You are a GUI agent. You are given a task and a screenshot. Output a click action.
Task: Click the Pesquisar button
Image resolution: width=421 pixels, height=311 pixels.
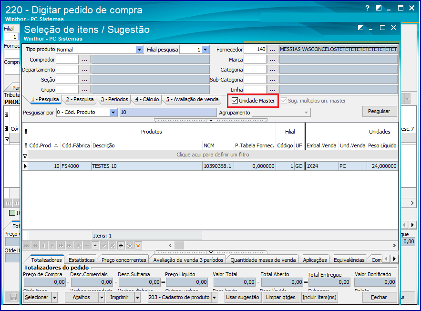(x=379, y=111)
